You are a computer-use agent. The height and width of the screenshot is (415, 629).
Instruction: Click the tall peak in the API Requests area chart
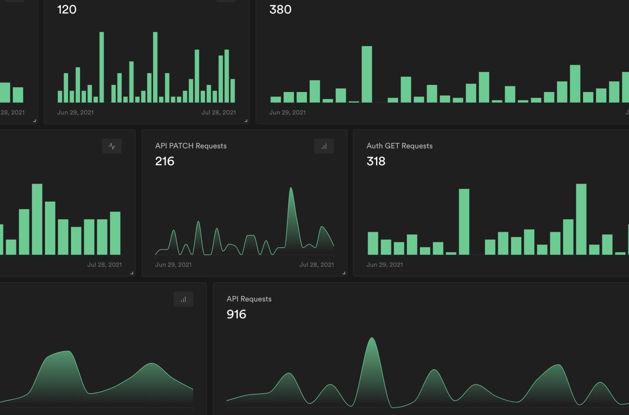click(x=372, y=353)
